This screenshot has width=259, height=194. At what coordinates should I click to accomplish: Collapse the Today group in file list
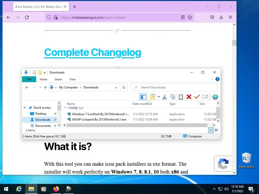point(66,108)
